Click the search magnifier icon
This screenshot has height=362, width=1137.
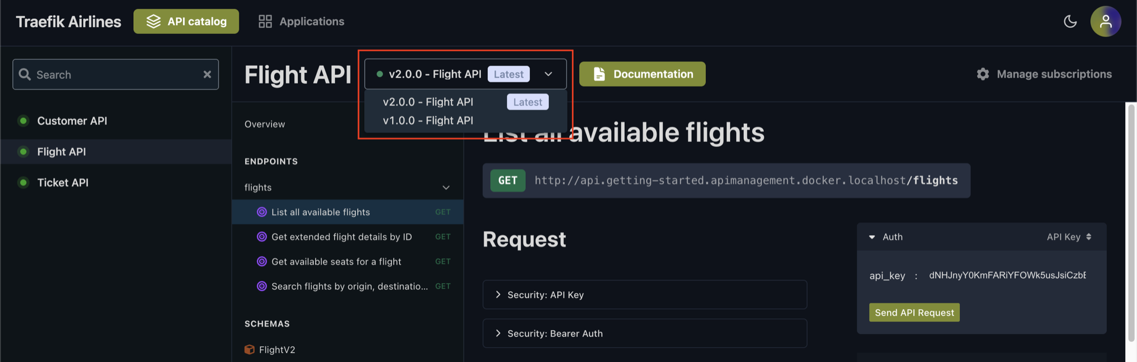pos(24,74)
